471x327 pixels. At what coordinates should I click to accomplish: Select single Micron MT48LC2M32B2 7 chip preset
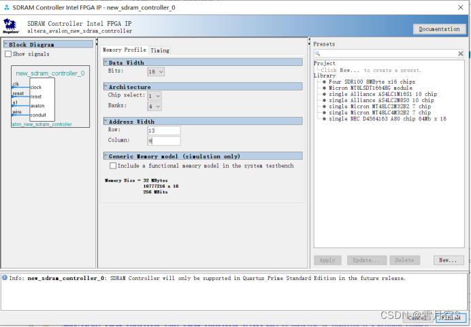[380, 107]
